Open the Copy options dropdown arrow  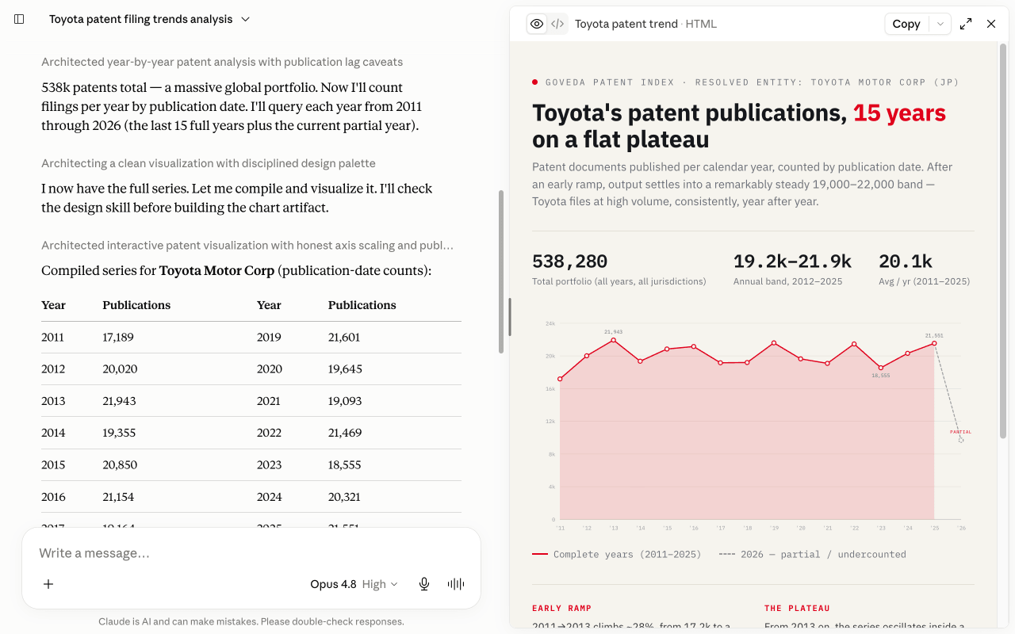940,24
